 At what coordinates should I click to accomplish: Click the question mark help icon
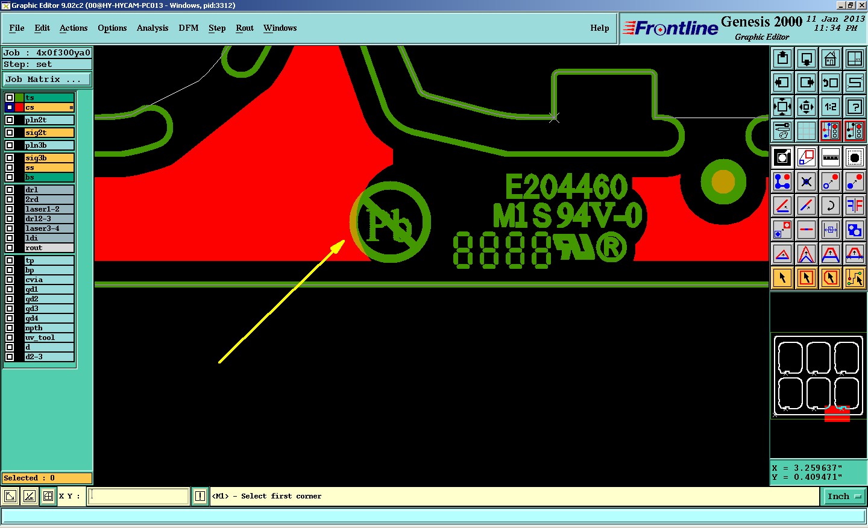point(855,107)
